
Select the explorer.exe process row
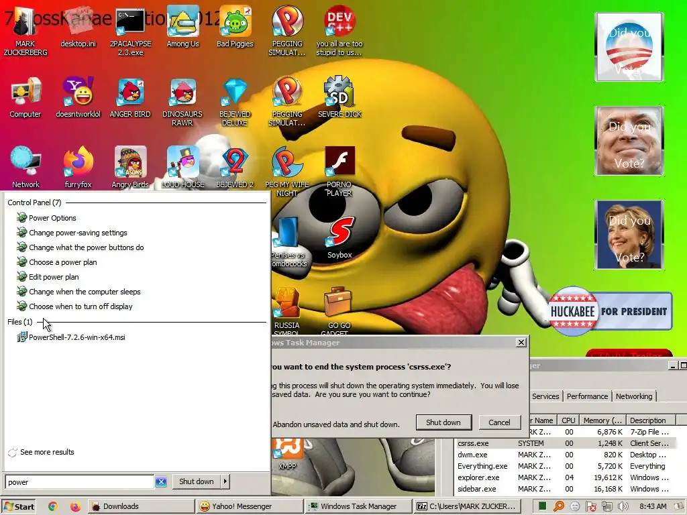565,477
